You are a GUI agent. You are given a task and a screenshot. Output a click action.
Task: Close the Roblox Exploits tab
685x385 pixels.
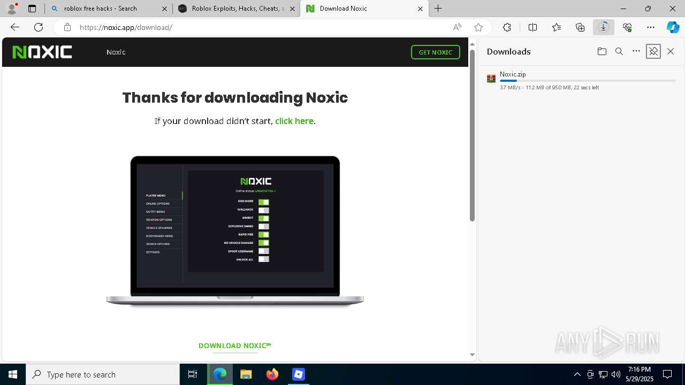click(292, 9)
